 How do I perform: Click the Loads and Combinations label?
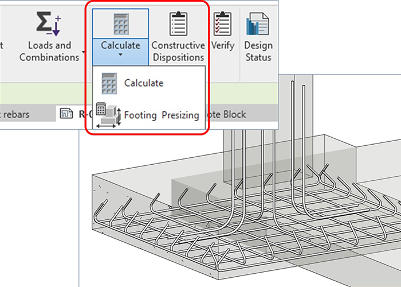pyautogui.click(x=49, y=51)
